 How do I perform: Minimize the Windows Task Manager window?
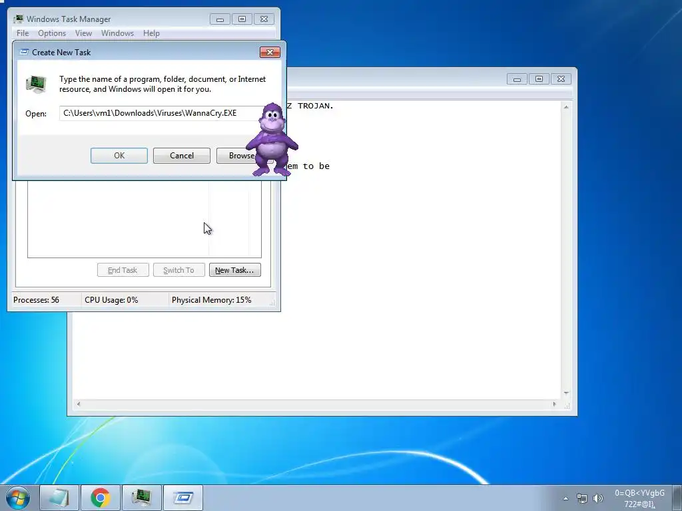pyautogui.click(x=220, y=19)
